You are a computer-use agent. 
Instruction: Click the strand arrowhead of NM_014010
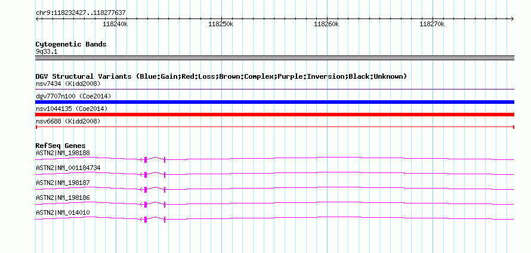tap(142, 220)
